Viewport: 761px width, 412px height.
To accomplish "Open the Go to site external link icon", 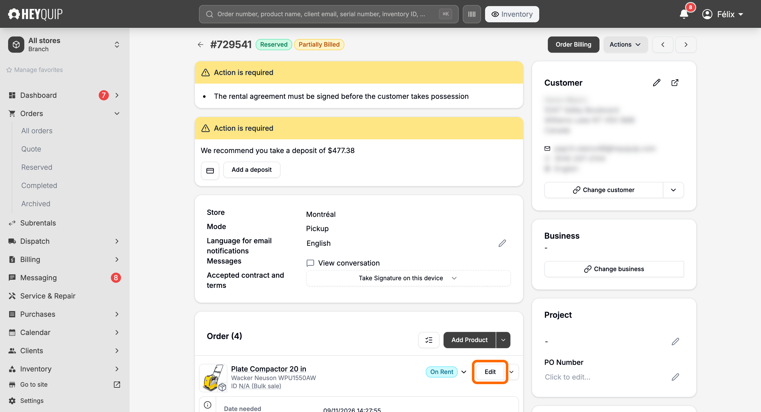I will pos(117,384).
